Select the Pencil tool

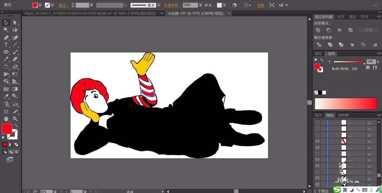coord(6,60)
